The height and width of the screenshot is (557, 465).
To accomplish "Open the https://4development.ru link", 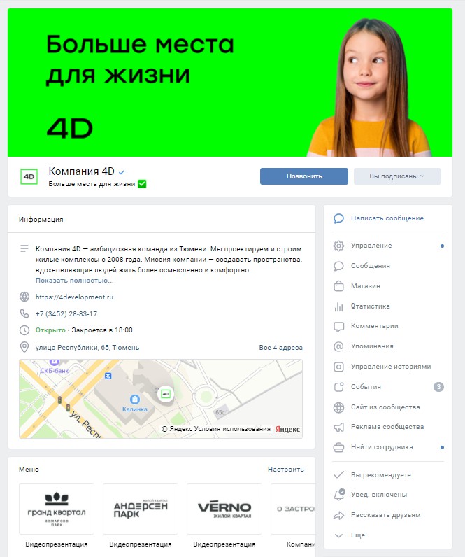I will [x=74, y=297].
